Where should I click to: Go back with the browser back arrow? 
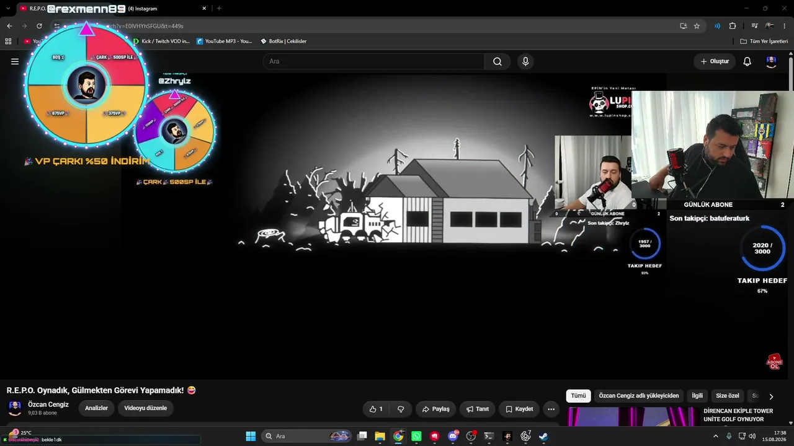(9, 26)
